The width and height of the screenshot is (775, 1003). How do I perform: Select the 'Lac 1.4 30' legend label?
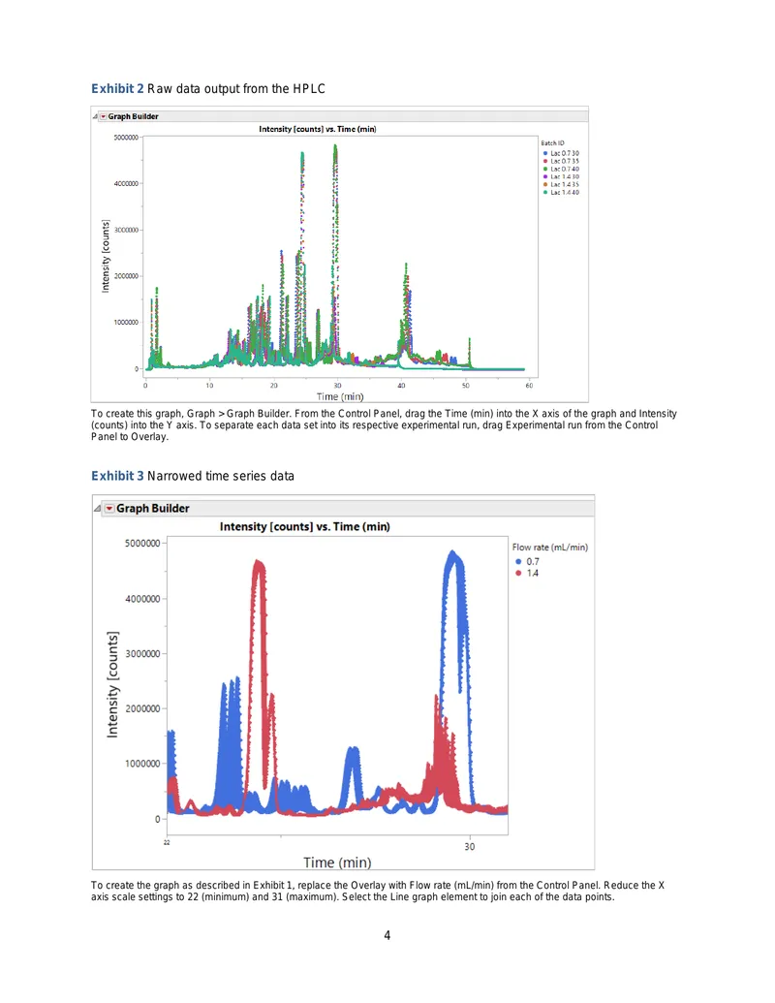565,176
